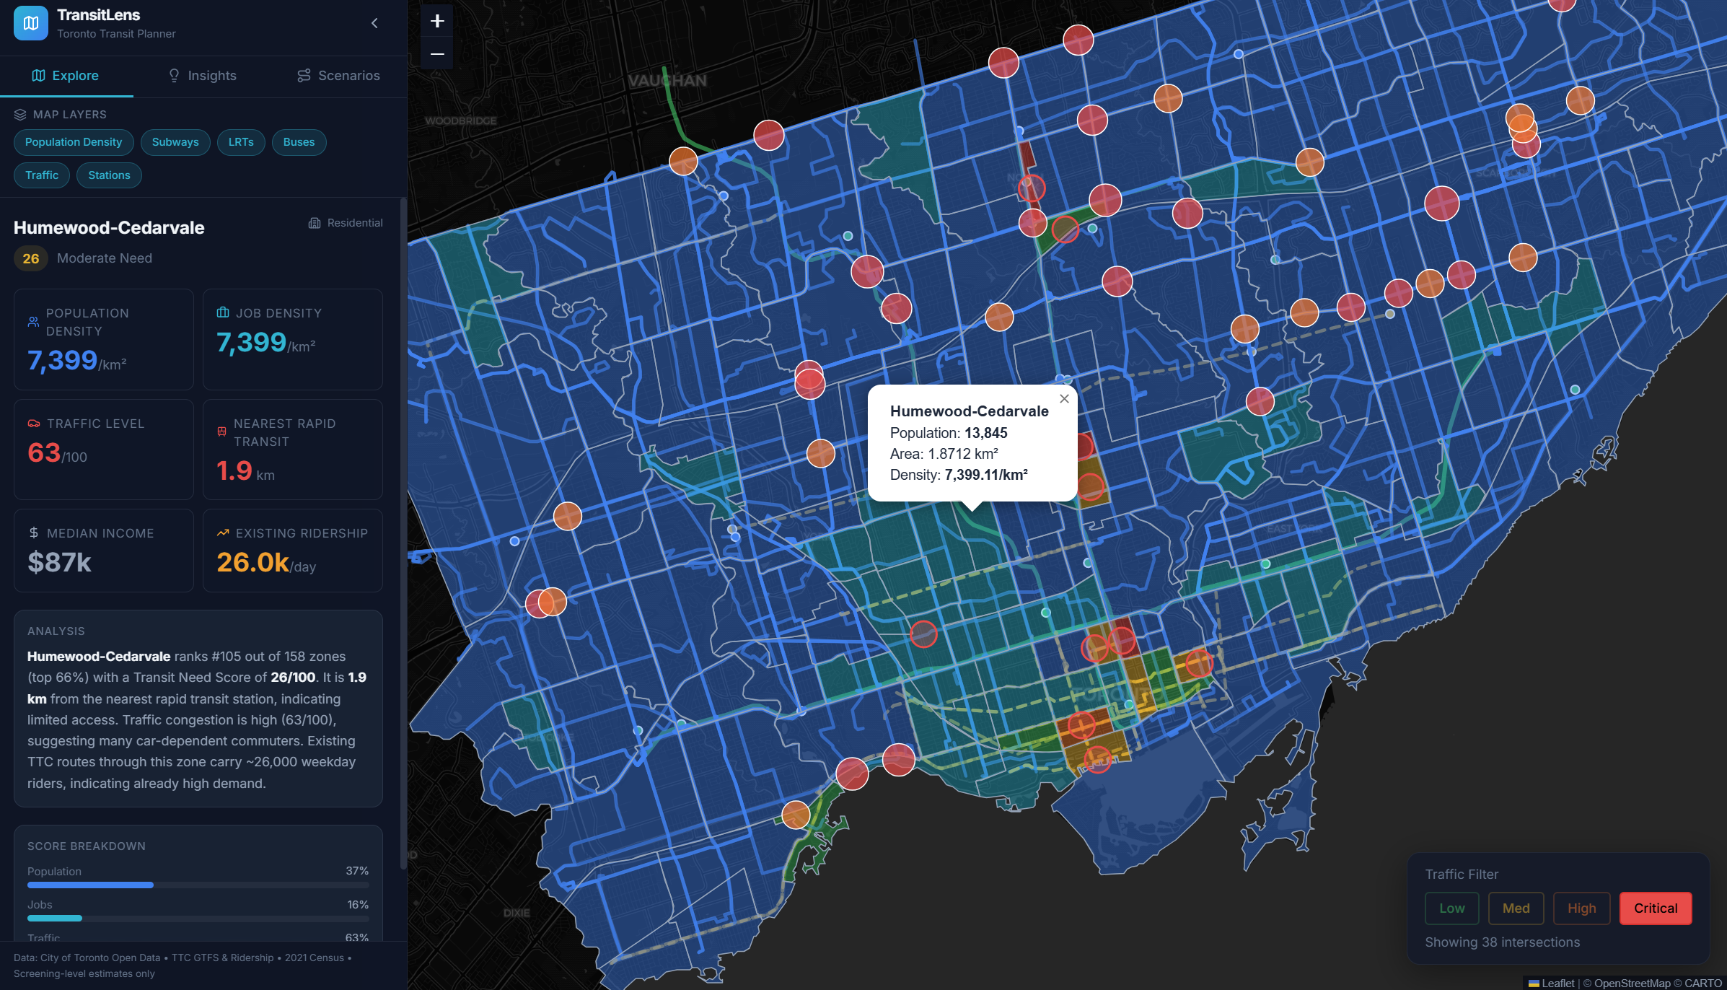Click the Population score breakdown bar
The height and width of the screenshot is (990, 1727).
198,885
